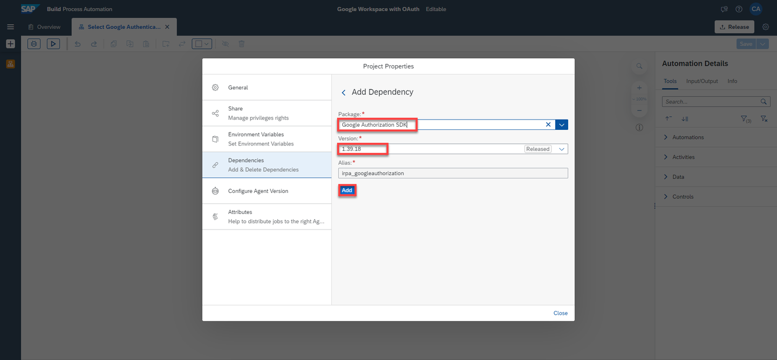
Task: Click the swap arrows toolbar icon
Action: 182,44
